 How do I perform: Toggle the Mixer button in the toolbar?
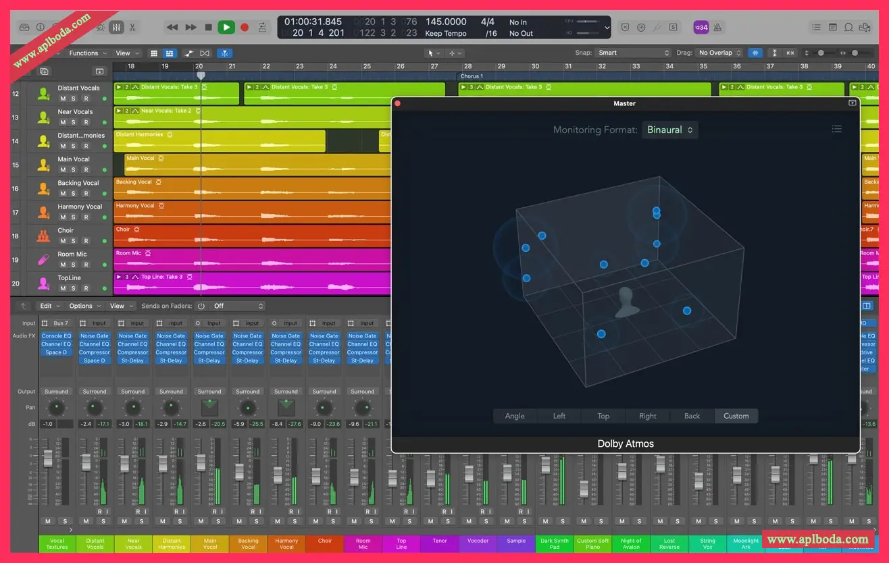[116, 28]
